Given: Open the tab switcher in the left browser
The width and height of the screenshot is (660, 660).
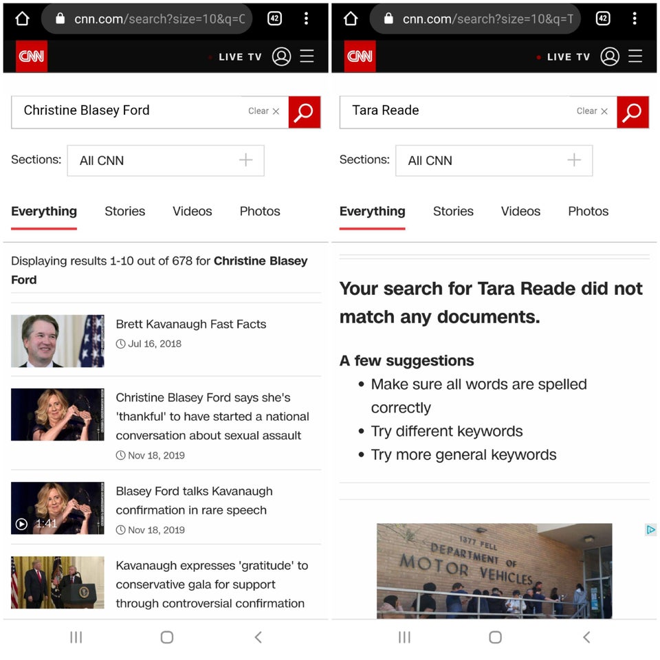Looking at the screenshot, I should [274, 18].
